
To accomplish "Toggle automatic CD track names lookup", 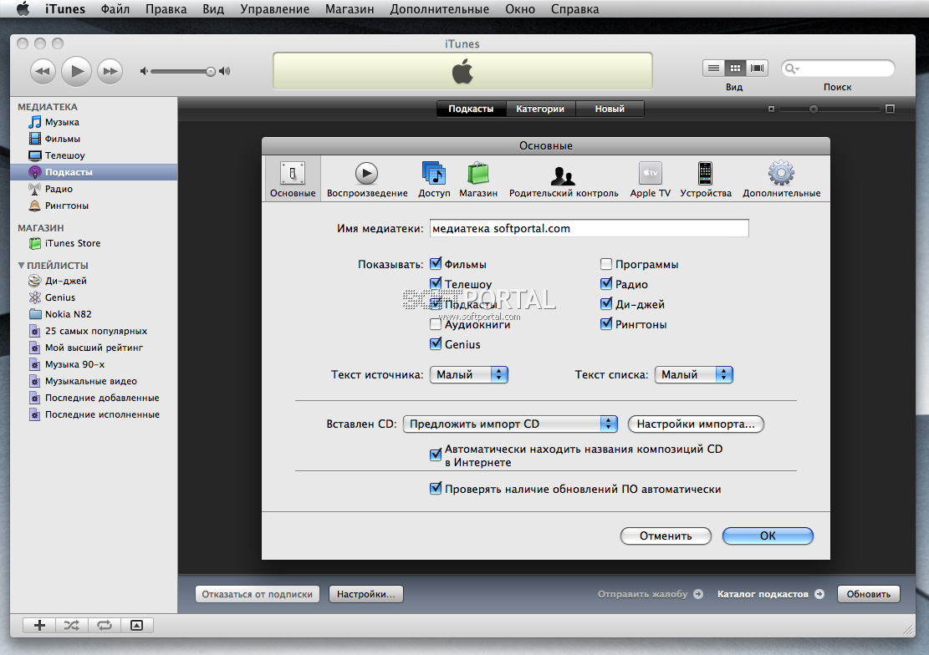I will click(x=436, y=454).
